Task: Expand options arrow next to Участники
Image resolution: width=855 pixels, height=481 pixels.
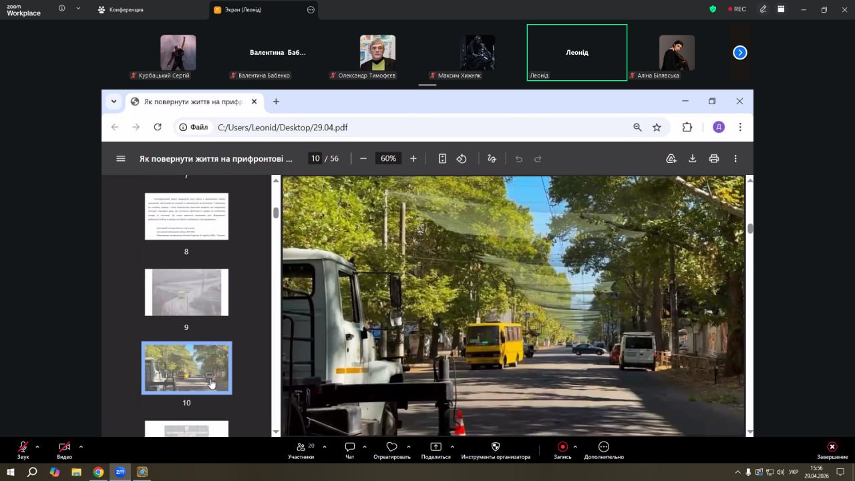Action: [x=325, y=446]
